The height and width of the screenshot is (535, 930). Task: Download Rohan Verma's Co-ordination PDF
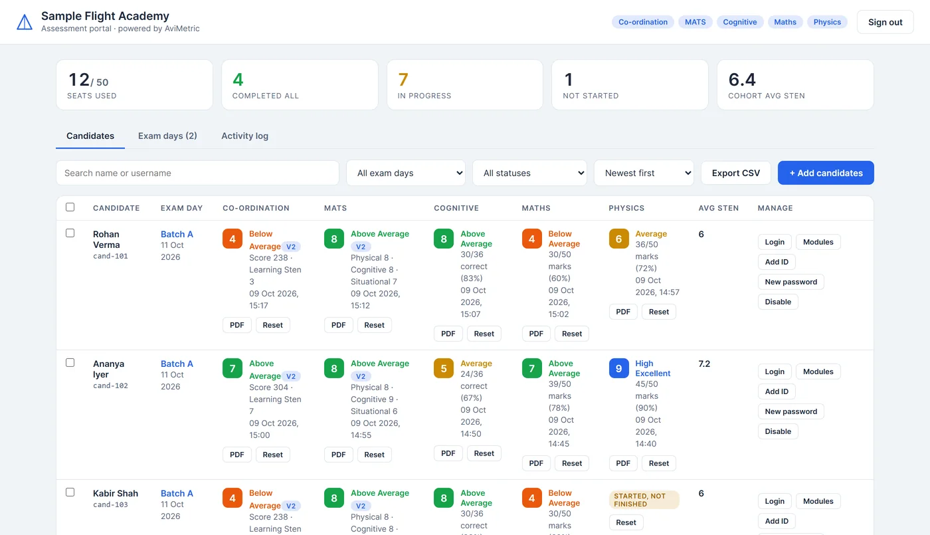pos(237,325)
